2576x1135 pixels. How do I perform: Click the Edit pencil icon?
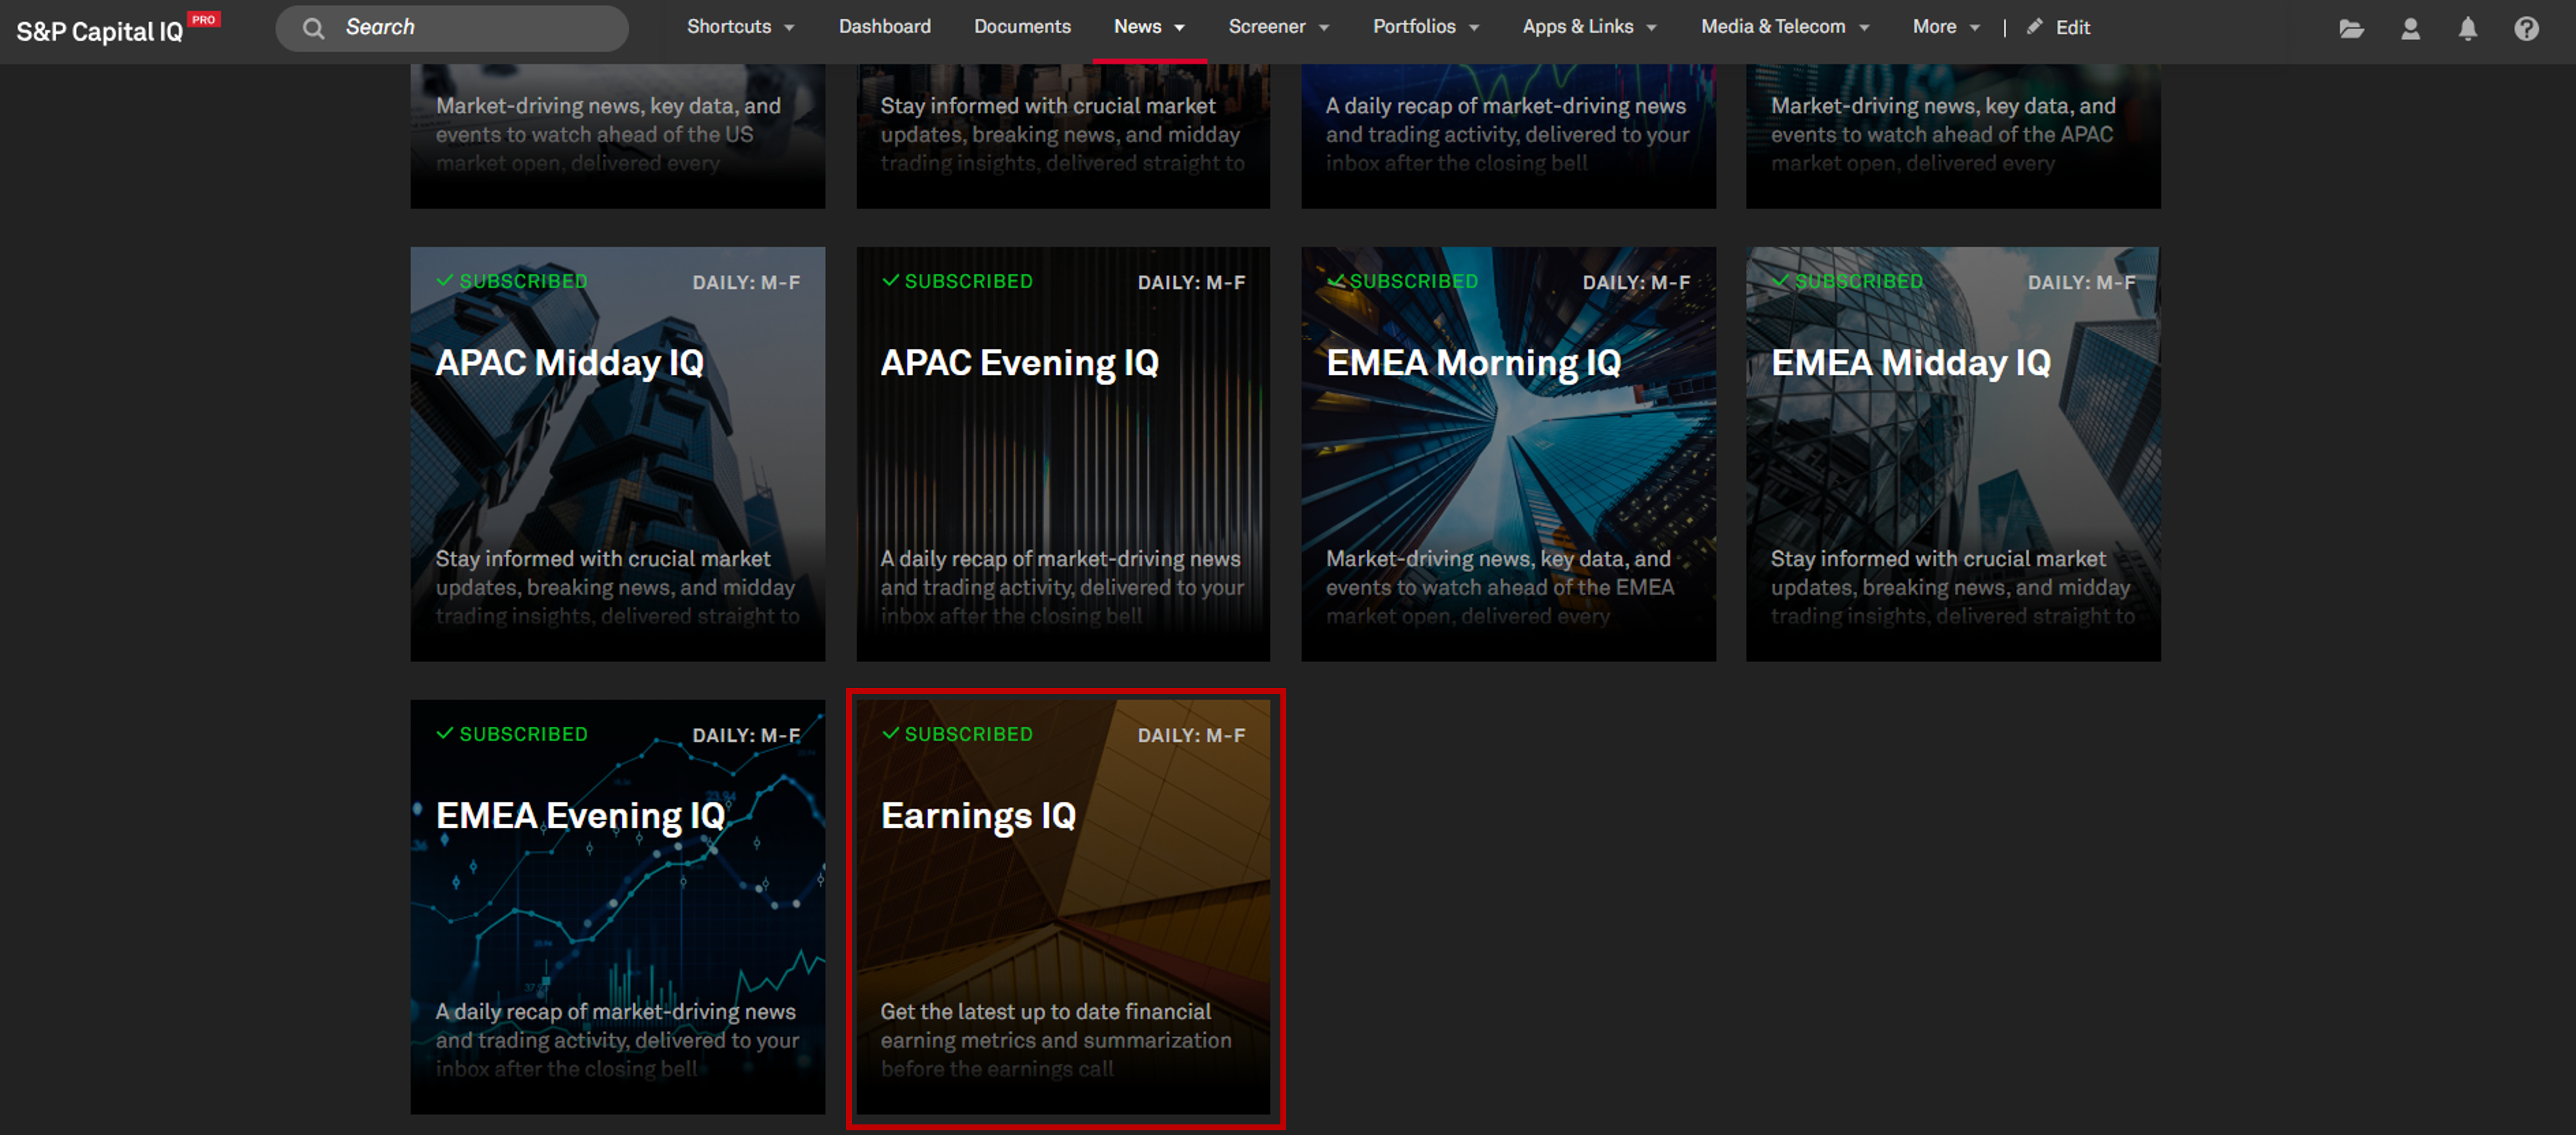2034,27
